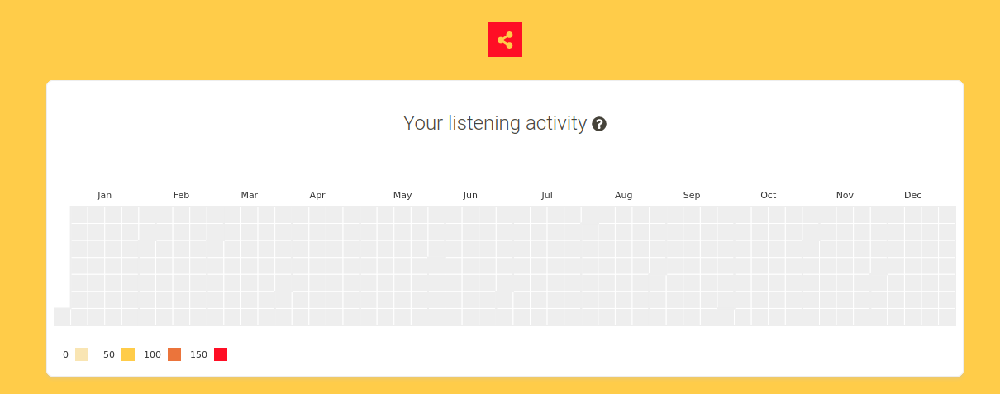Click the Nov month label
The width and height of the screenshot is (1000, 394).
(x=845, y=196)
